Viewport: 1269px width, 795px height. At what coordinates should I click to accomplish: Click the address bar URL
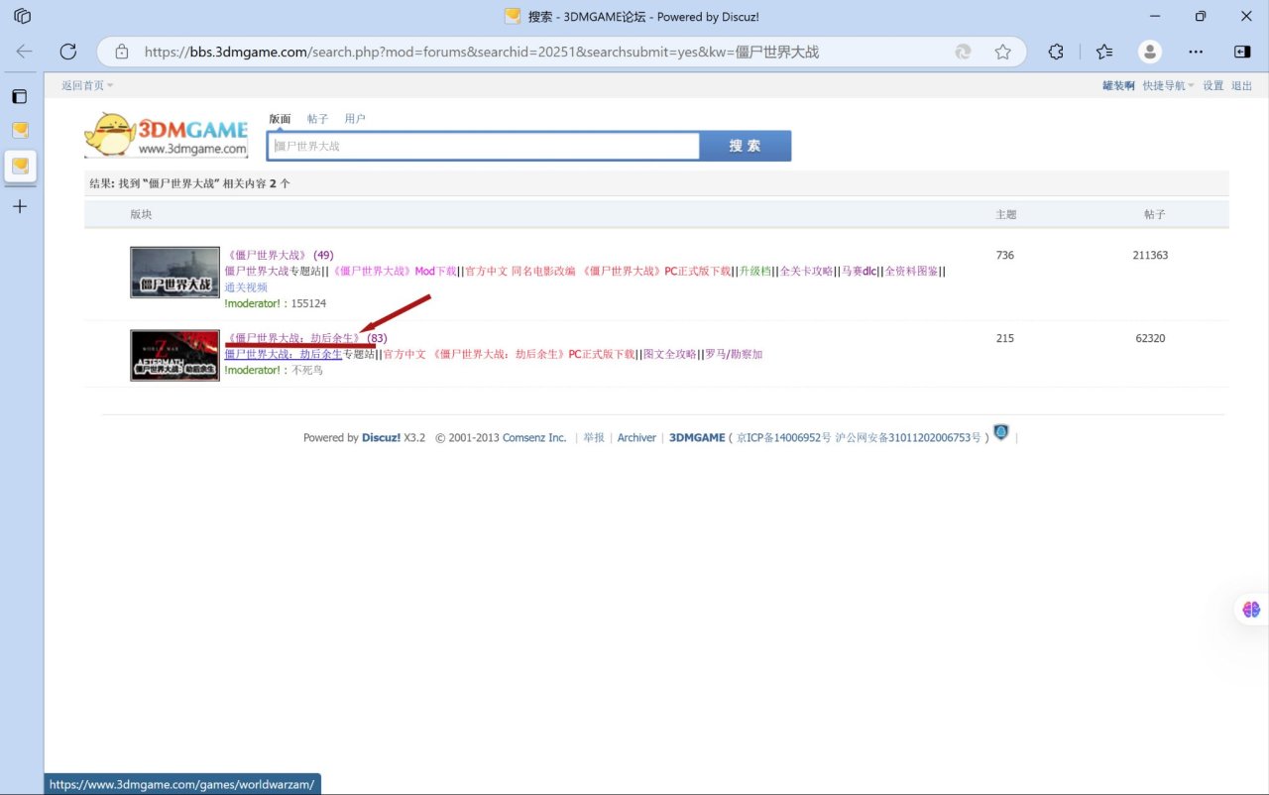(x=482, y=52)
